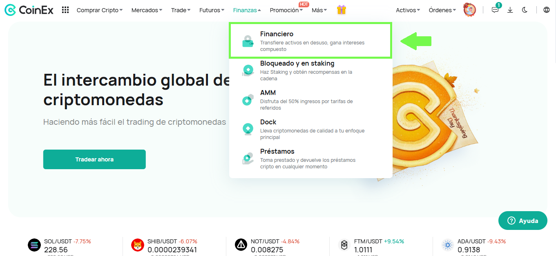
Task: Click the gift box rewards icon
Action: pos(342,10)
